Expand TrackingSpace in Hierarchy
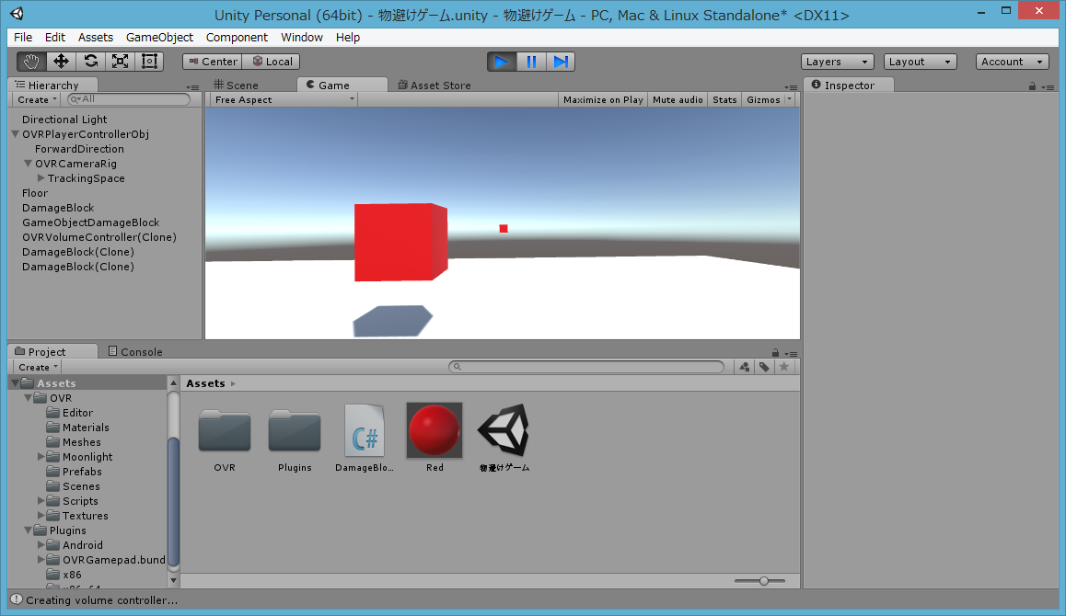The image size is (1066, 616). (41, 178)
